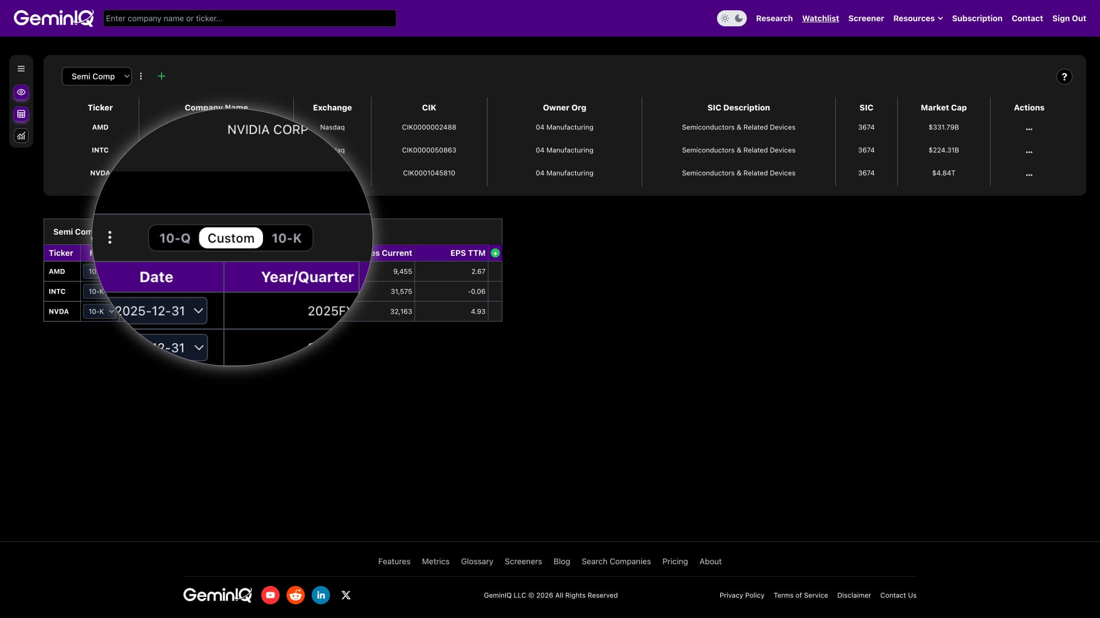Viewport: 1100px width, 618px height.
Task: Click the Market Cap column header
Action: [944, 108]
